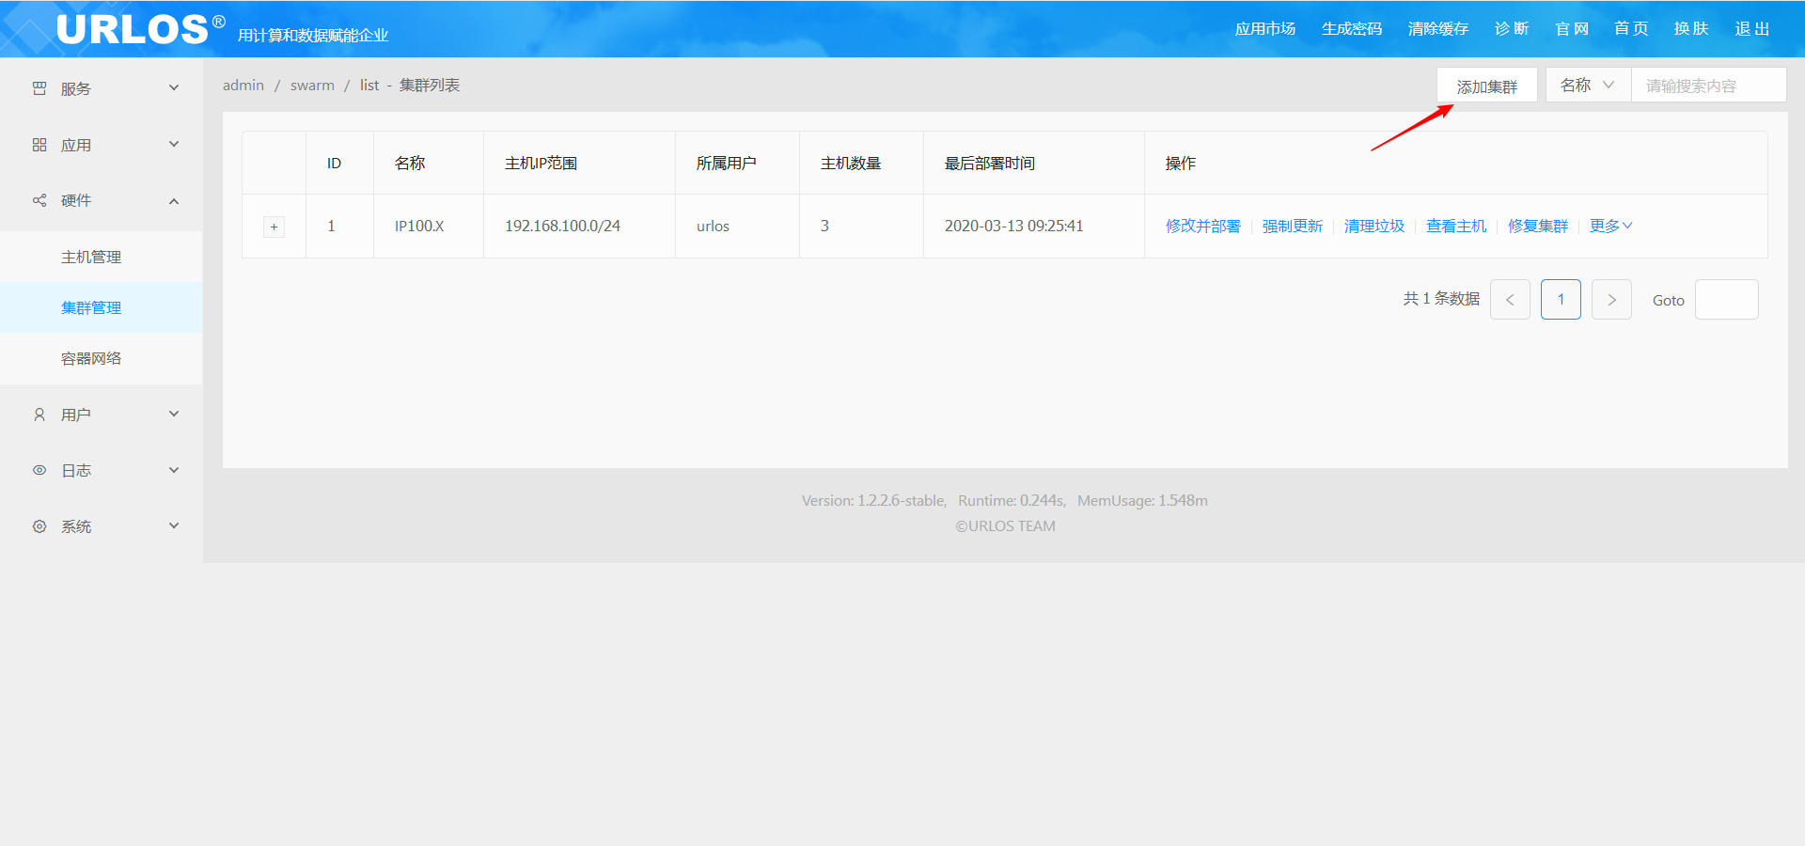
Task: Open 主机管理 in the sidebar
Action: coord(91,257)
